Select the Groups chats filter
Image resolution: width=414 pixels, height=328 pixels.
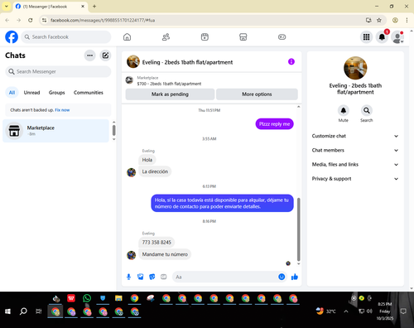coord(56,93)
